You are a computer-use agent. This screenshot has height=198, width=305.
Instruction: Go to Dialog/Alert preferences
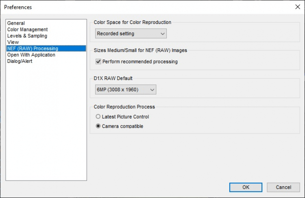20,61
